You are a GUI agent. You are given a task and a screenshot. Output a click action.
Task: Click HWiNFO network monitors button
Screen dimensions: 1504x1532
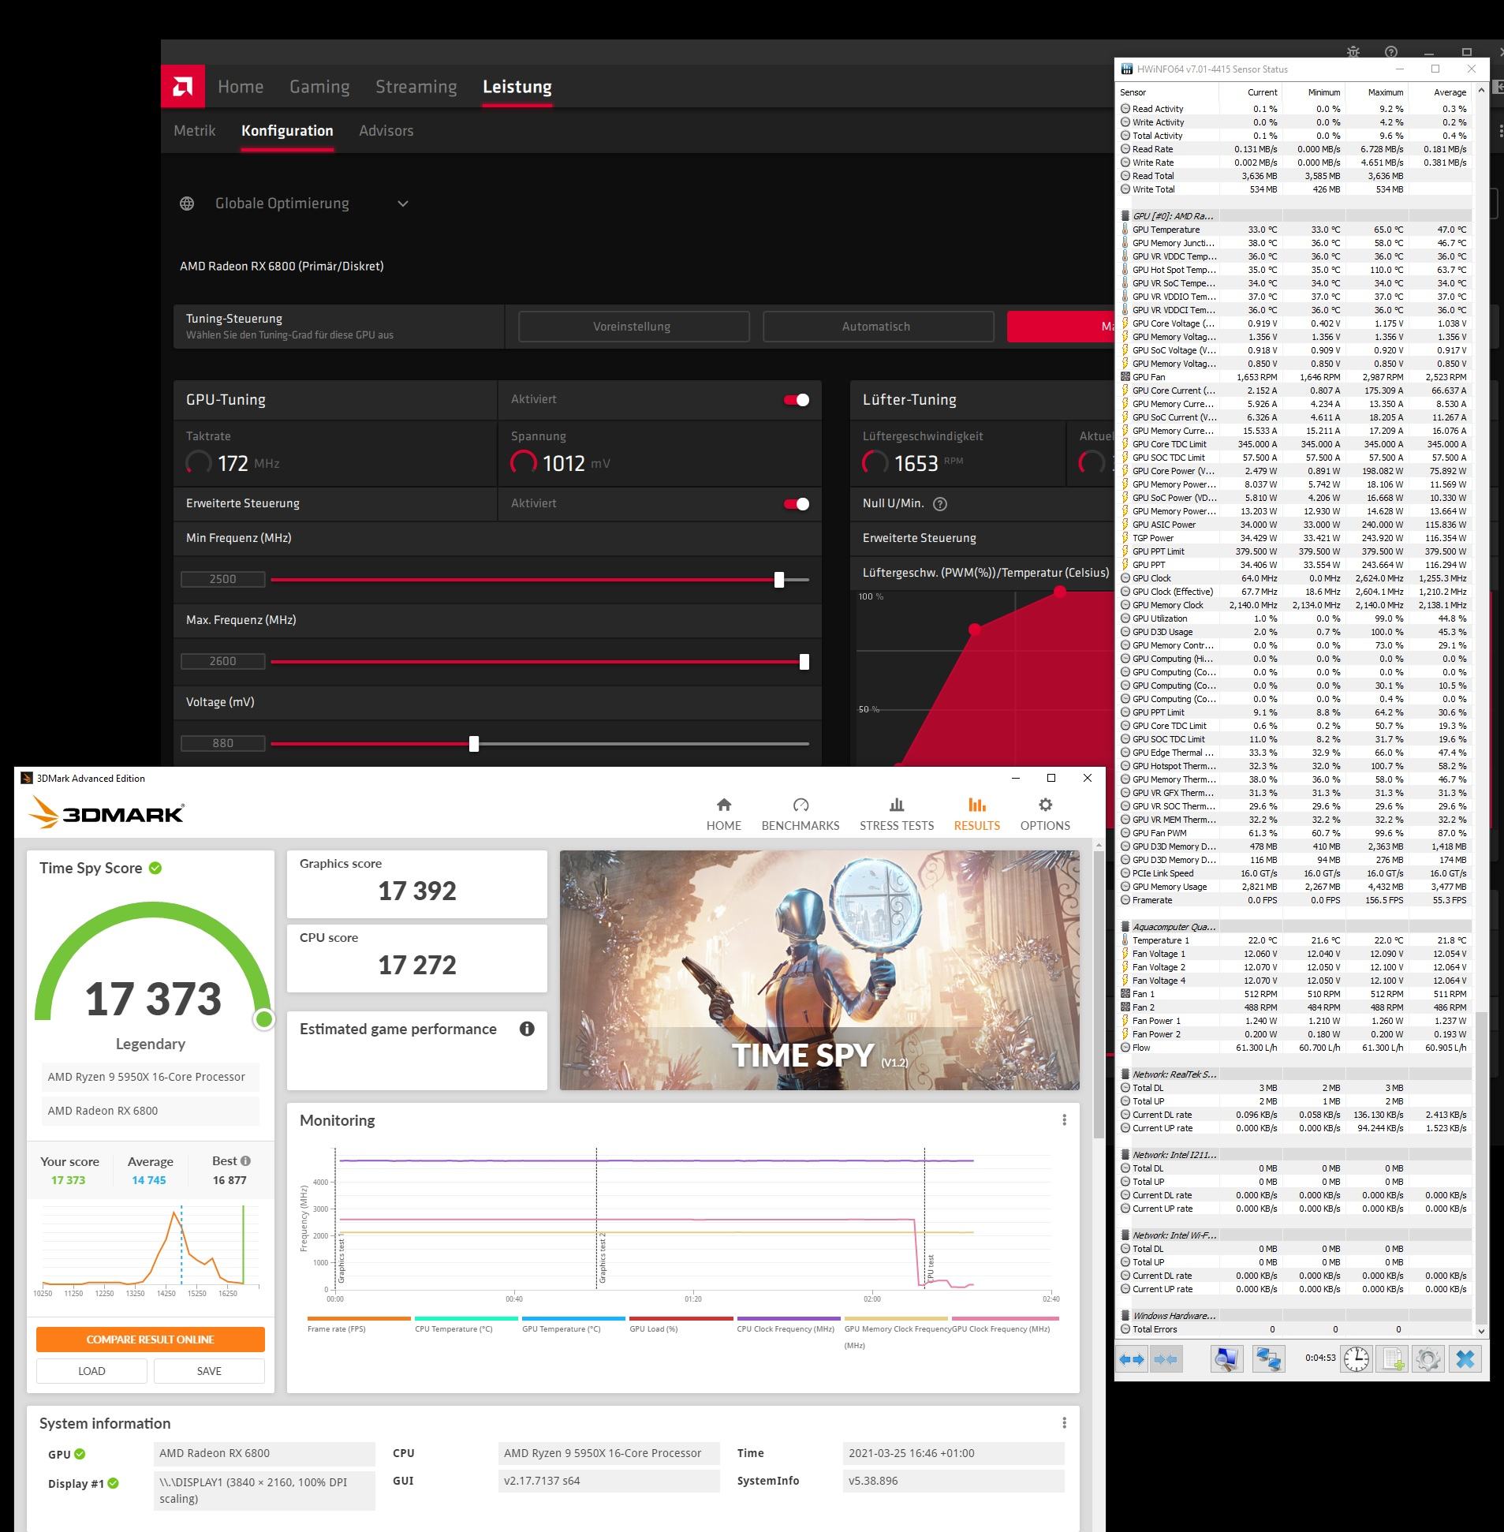[1269, 1359]
